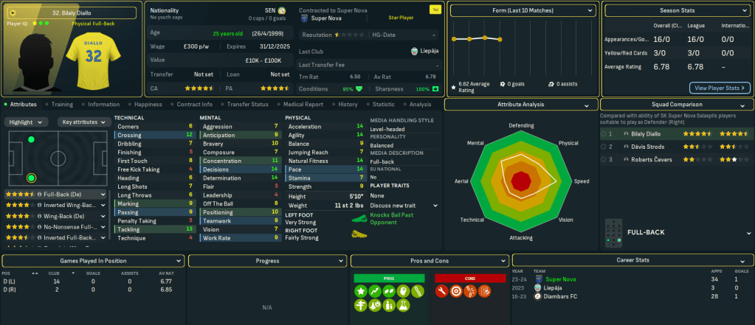Switch to the Training tab
This screenshot has width=755, height=325.
click(x=62, y=105)
